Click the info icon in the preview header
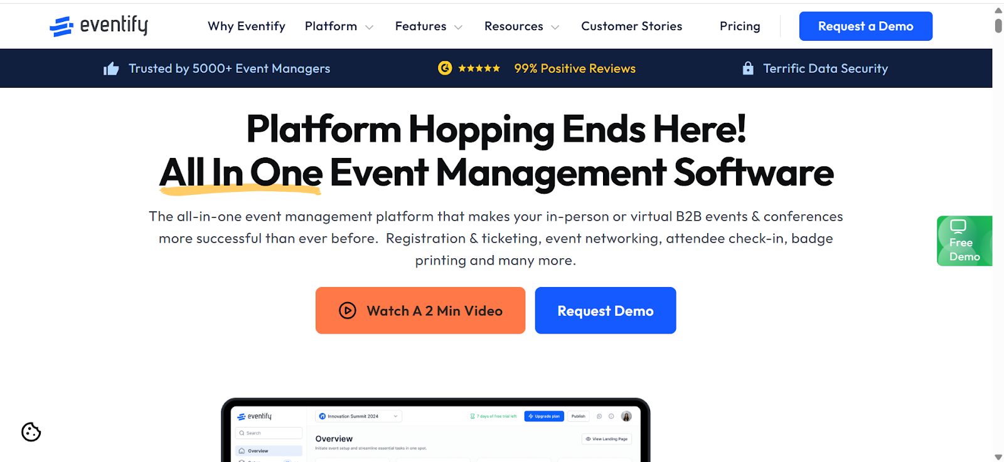 [x=611, y=416]
